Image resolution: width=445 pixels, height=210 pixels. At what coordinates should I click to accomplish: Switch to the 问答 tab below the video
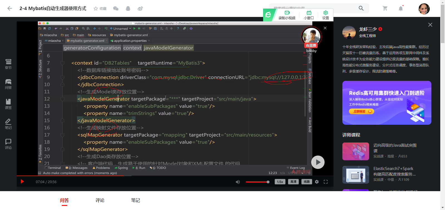pyautogui.click(x=64, y=200)
